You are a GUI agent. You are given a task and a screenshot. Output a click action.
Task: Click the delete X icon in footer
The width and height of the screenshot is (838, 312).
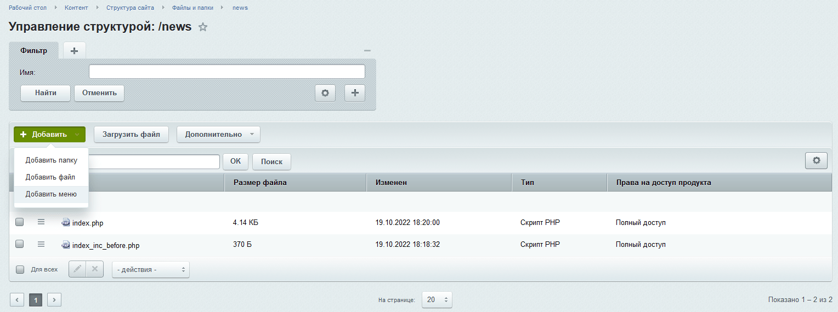pos(95,269)
